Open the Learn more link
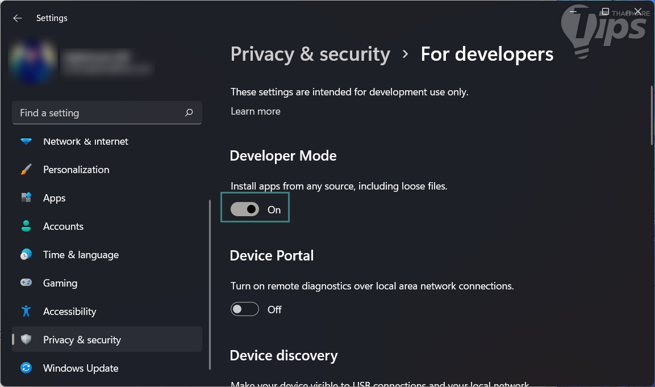 tap(255, 111)
